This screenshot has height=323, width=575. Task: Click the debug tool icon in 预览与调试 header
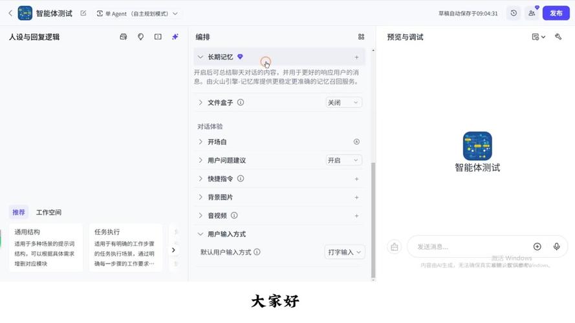pos(558,37)
